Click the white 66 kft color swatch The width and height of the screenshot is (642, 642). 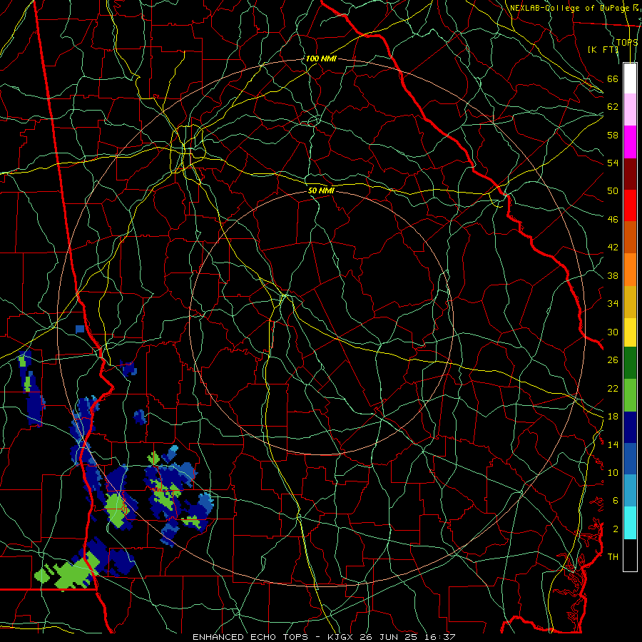pyautogui.click(x=630, y=78)
